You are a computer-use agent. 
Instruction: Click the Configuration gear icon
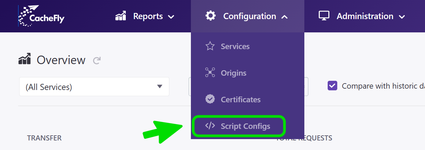click(210, 16)
